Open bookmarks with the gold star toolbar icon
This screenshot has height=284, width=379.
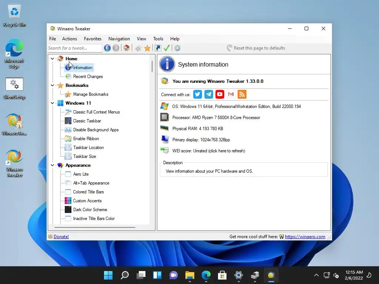tap(147, 48)
